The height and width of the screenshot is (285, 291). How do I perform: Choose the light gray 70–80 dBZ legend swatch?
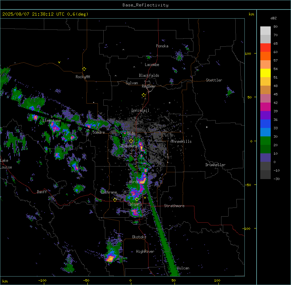point(265,31)
